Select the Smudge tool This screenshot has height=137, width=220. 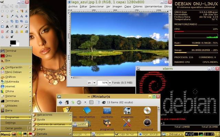[7, 37]
